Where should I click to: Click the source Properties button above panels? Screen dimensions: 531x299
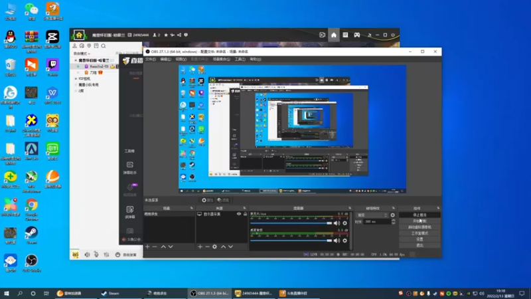207,201
